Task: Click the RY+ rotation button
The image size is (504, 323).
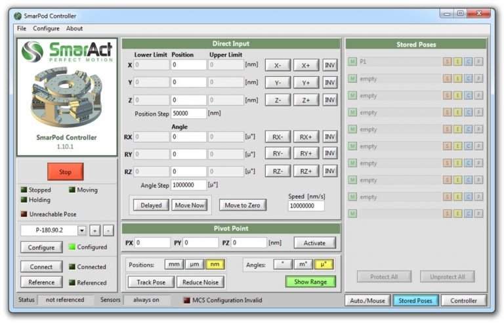Action: 306,153
